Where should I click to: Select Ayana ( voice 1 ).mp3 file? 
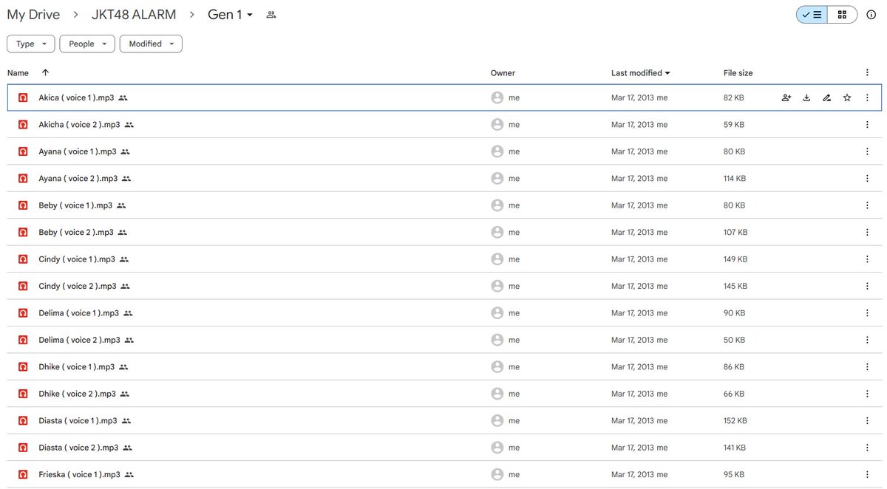pos(443,151)
